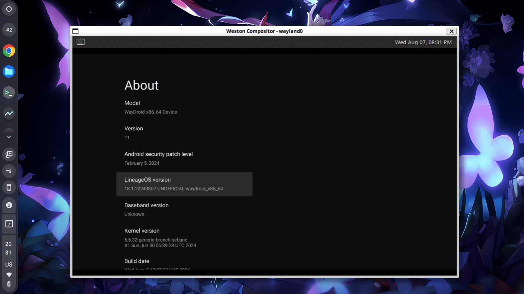Open the calendar date tray showing 7
Screen dimensions: 524x294
(9, 224)
